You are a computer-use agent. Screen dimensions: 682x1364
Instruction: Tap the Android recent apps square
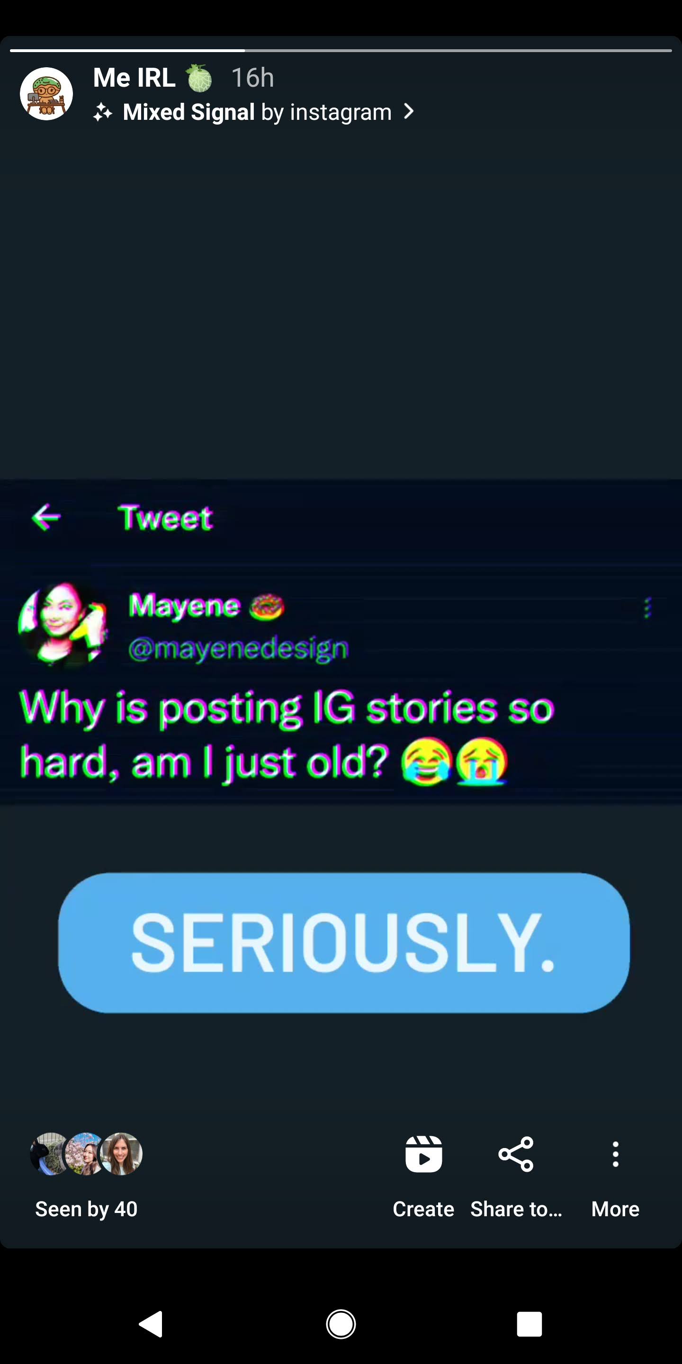[529, 1324]
